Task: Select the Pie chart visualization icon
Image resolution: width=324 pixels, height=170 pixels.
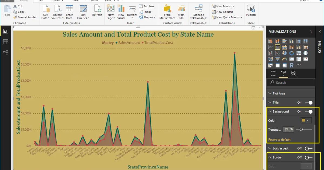Action: click(285, 53)
